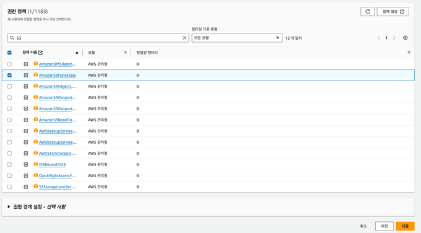The height and width of the screenshot is (233, 421).
Task: Click entity count 0 in AmazonS3FullAccess row
Action: click(x=137, y=75)
